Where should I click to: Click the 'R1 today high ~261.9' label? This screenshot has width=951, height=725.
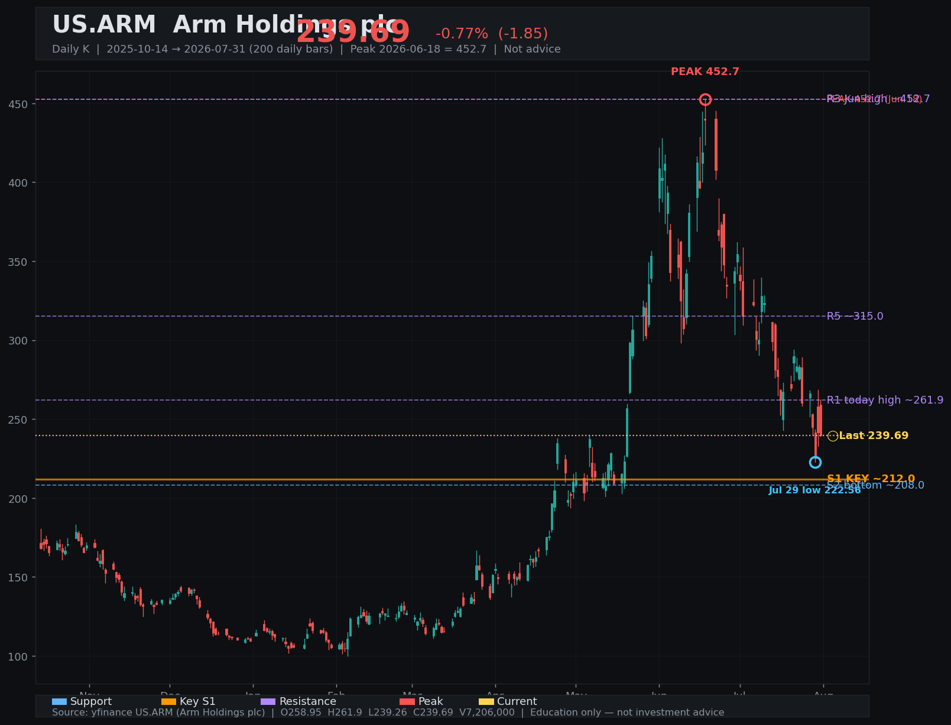click(885, 400)
